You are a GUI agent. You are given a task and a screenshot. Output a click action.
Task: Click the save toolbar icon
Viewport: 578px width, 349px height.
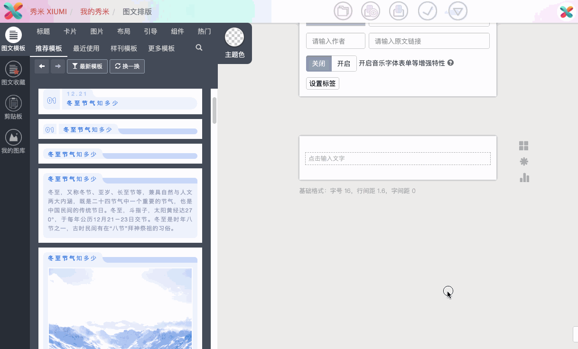[399, 11]
